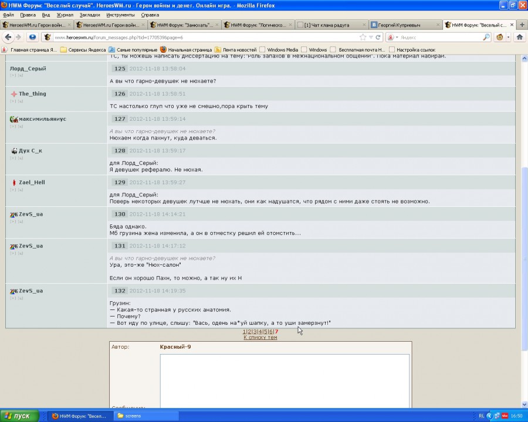528x422 pixels.
Task: Open the Правка menu
Action: coord(28,15)
